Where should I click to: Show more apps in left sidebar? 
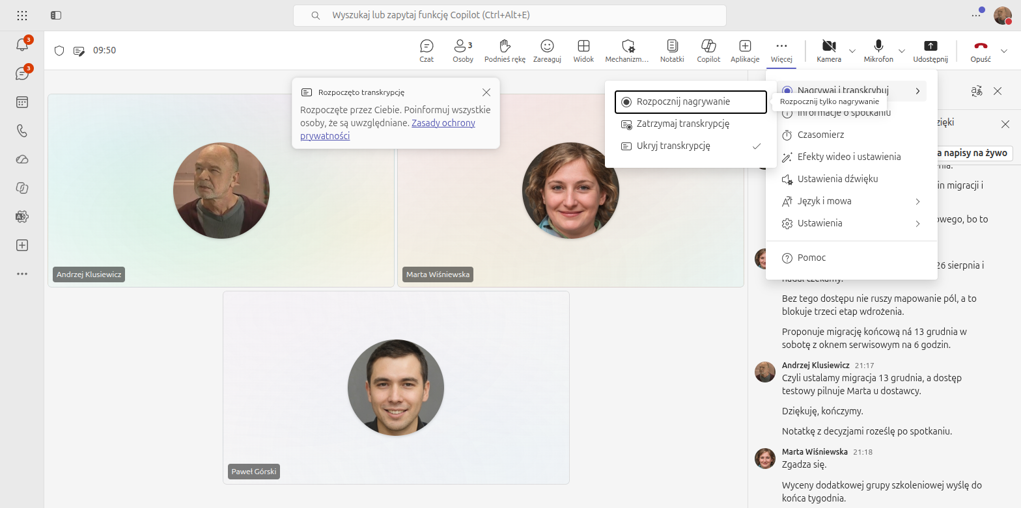[22, 274]
